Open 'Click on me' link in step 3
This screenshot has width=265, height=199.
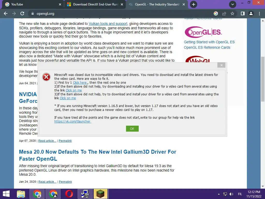[x=68, y=98]
